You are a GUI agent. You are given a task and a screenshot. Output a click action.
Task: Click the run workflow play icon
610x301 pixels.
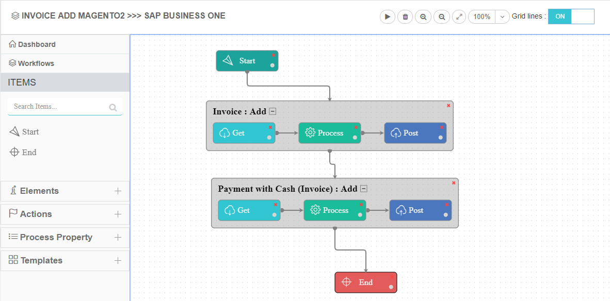pyautogui.click(x=387, y=16)
